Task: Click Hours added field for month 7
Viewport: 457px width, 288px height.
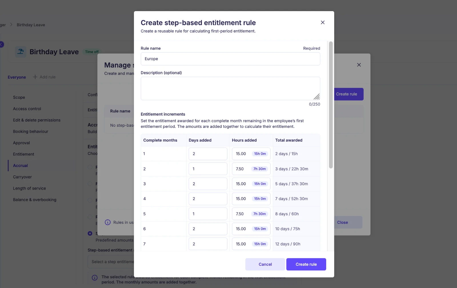Action: [251, 244]
